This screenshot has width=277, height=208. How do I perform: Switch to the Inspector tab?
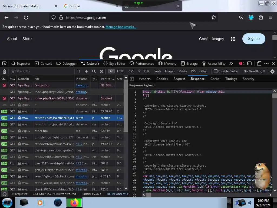click(21, 63)
